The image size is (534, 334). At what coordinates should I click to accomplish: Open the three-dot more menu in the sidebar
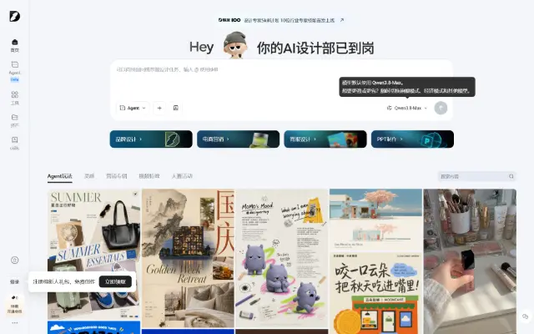(x=15, y=323)
